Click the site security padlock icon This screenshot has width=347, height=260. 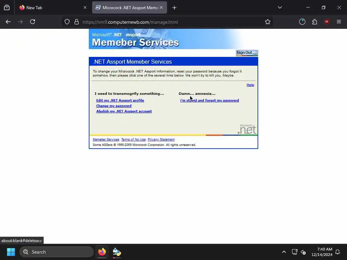(77, 22)
